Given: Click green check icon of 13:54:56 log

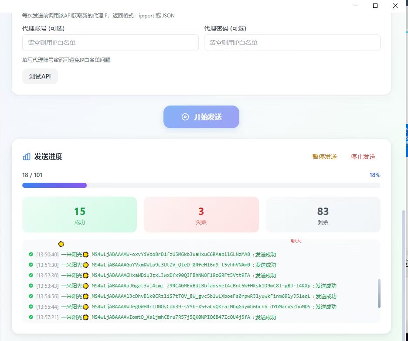Looking at the screenshot, I should pyautogui.click(x=31, y=296).
